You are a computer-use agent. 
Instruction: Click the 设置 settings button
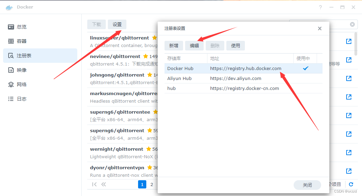(117, 24)
